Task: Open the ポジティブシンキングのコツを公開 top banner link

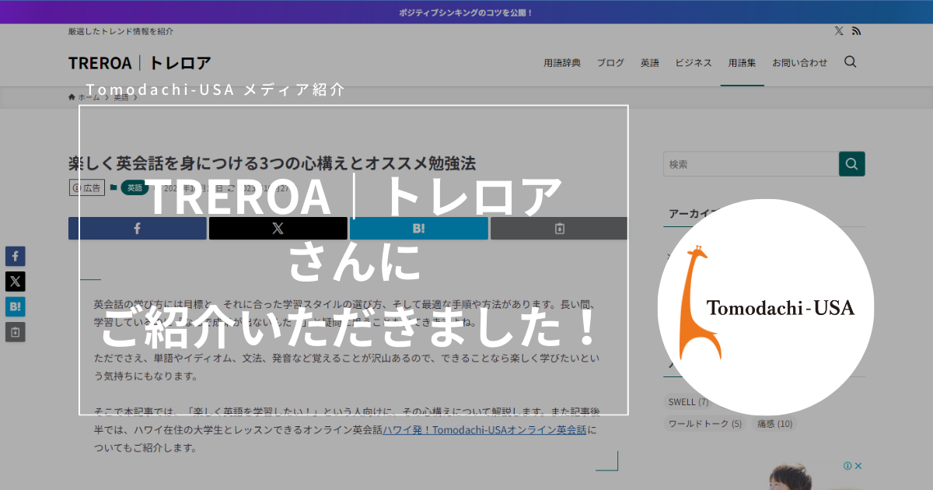Action: click(466, 12)
